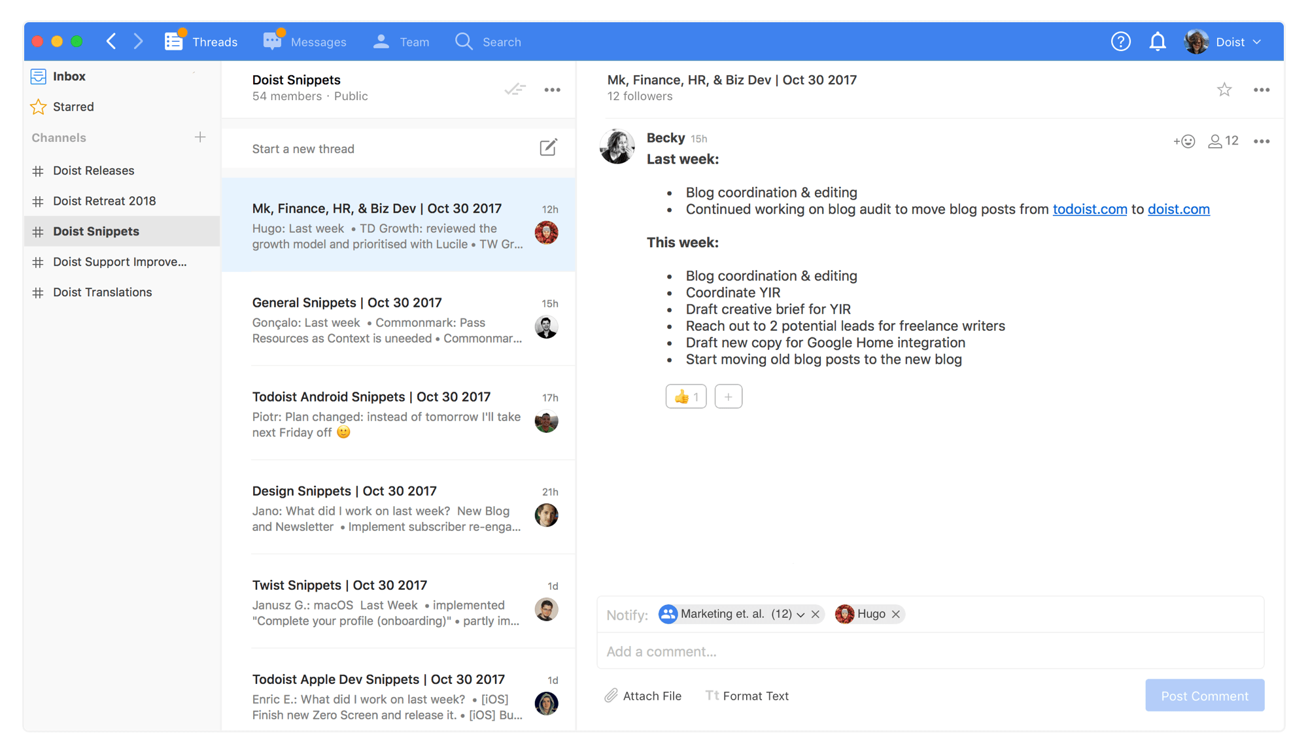This screenshot has height=752, width=1308.
Task: Open the help question mark icon
Action: [x=1120, y=42]
